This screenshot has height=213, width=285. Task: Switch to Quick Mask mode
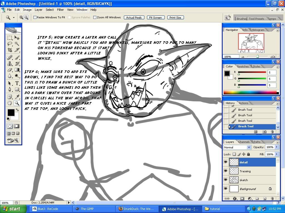[17, 126]
